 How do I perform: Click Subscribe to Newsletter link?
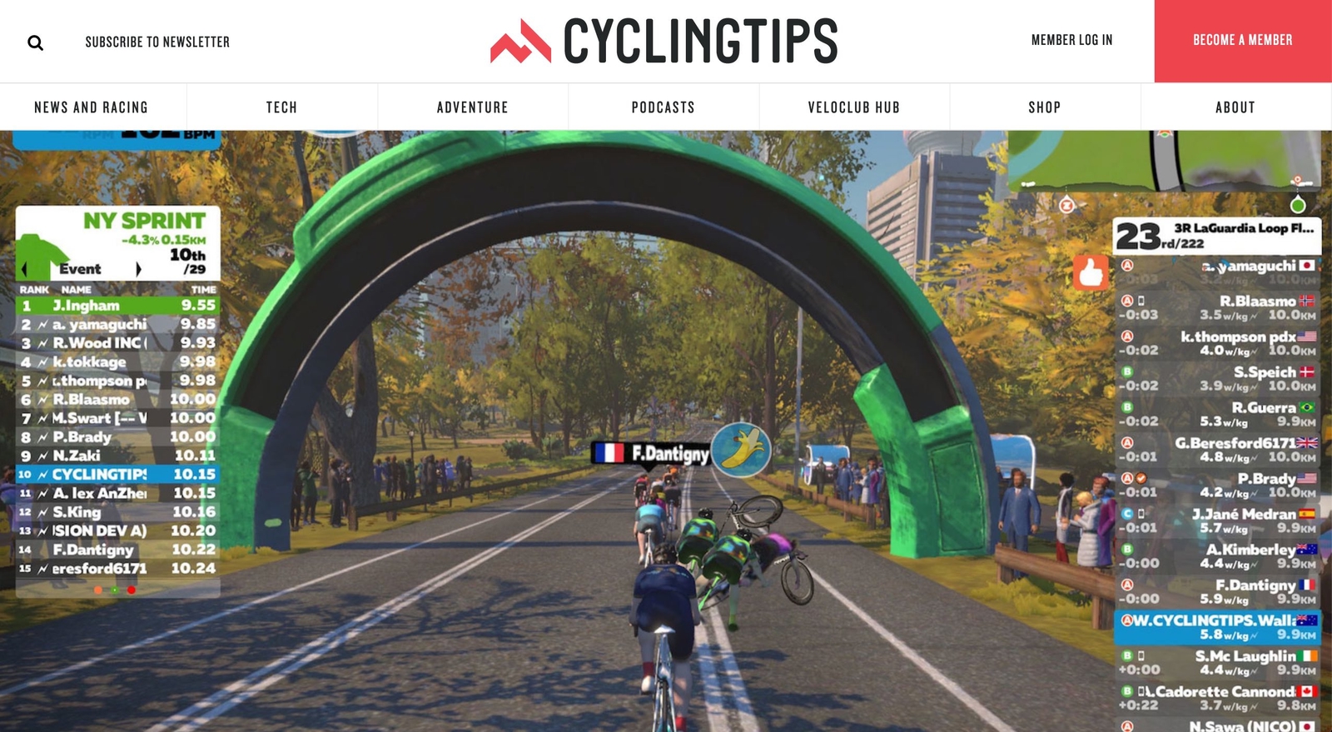[157, 42]
